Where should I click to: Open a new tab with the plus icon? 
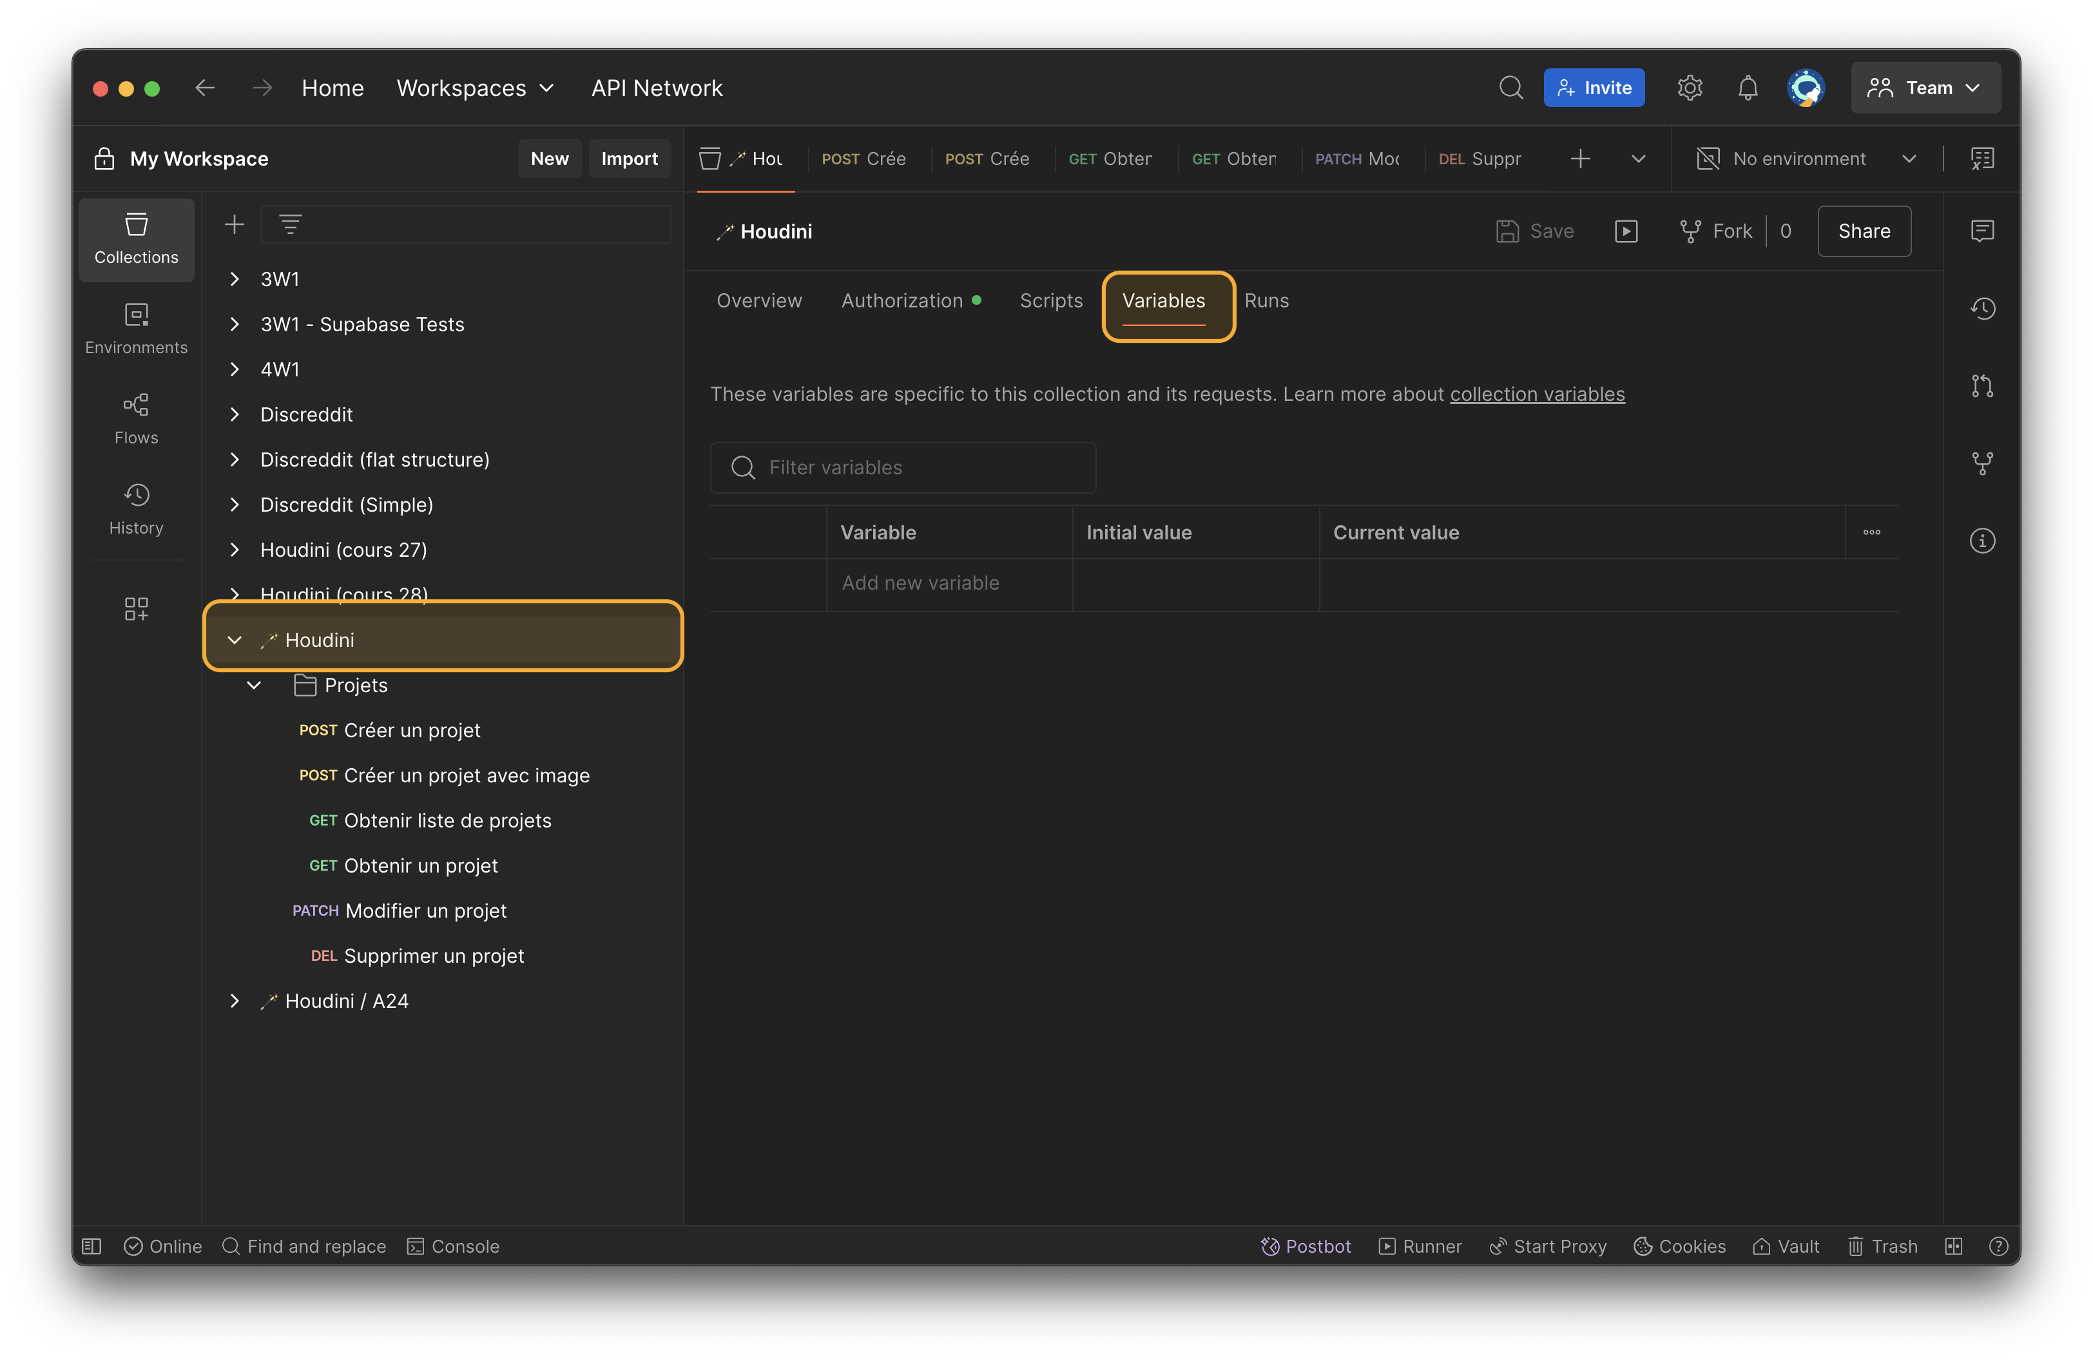coord(1580,159)
